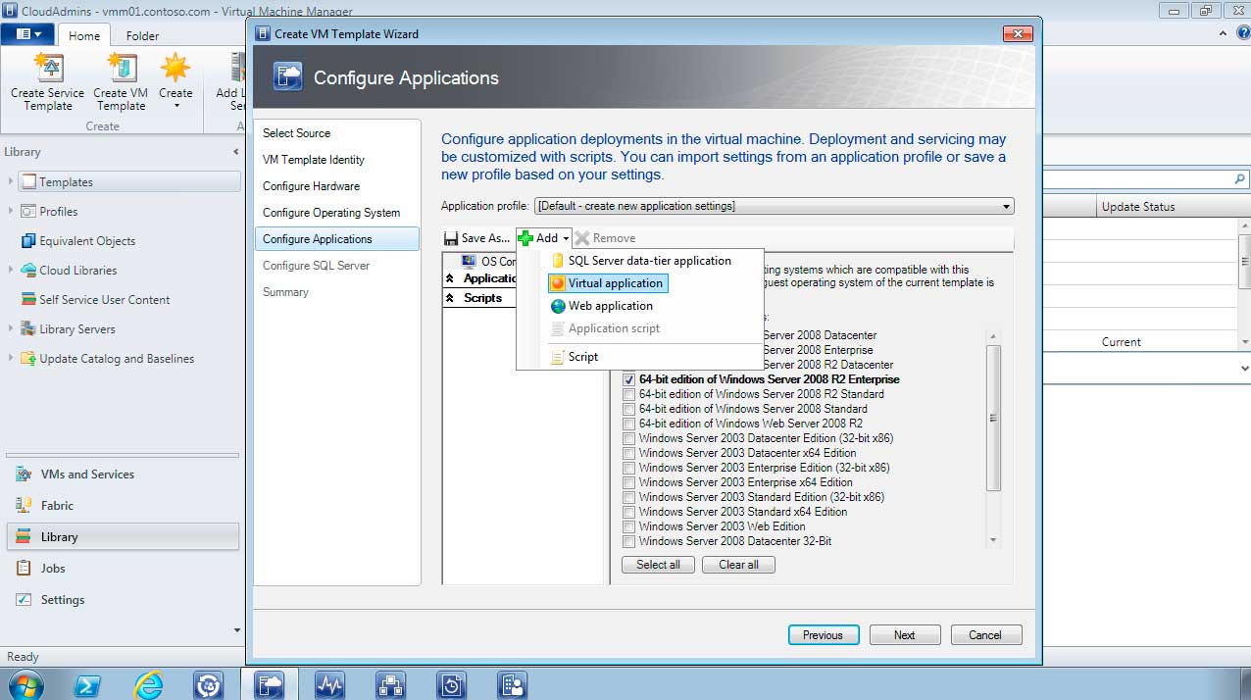Click the Templates node icon in Library
The width and height of the screenshot is (1251, 700).
pos(28,182)
